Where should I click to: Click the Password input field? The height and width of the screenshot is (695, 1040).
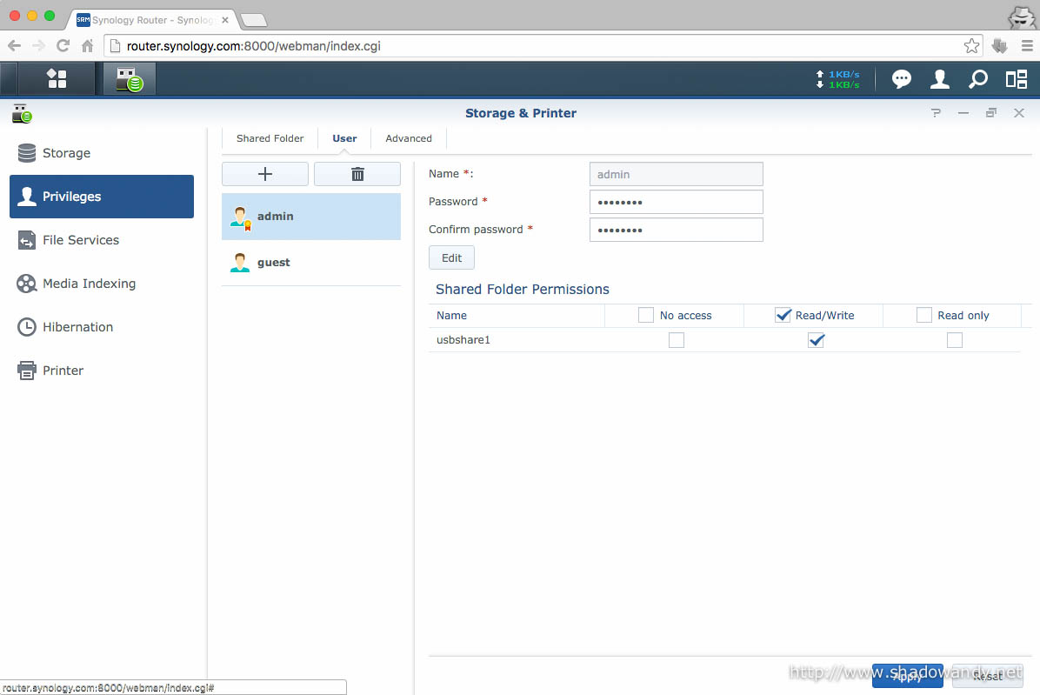pyautogui.click(x=676, y=202)
